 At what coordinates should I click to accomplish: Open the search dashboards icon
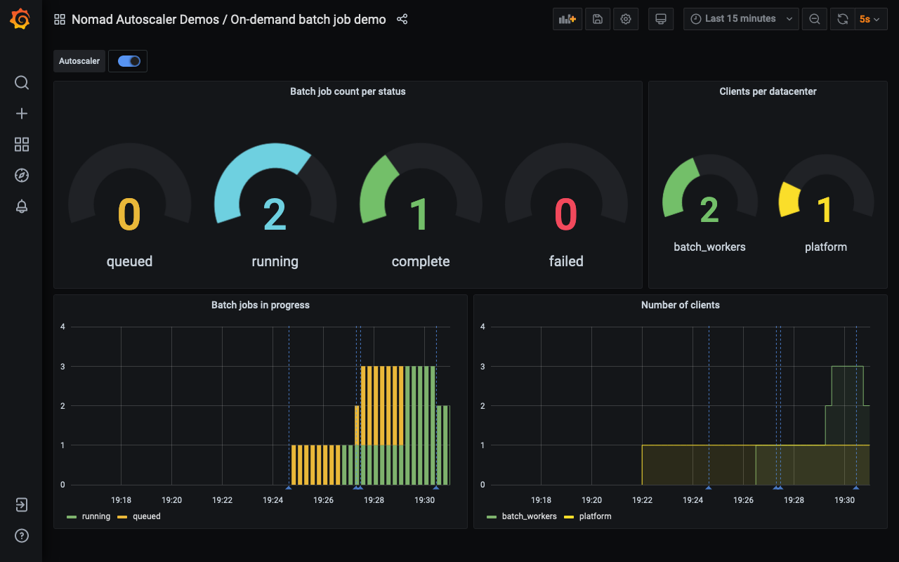click(22, 83)
